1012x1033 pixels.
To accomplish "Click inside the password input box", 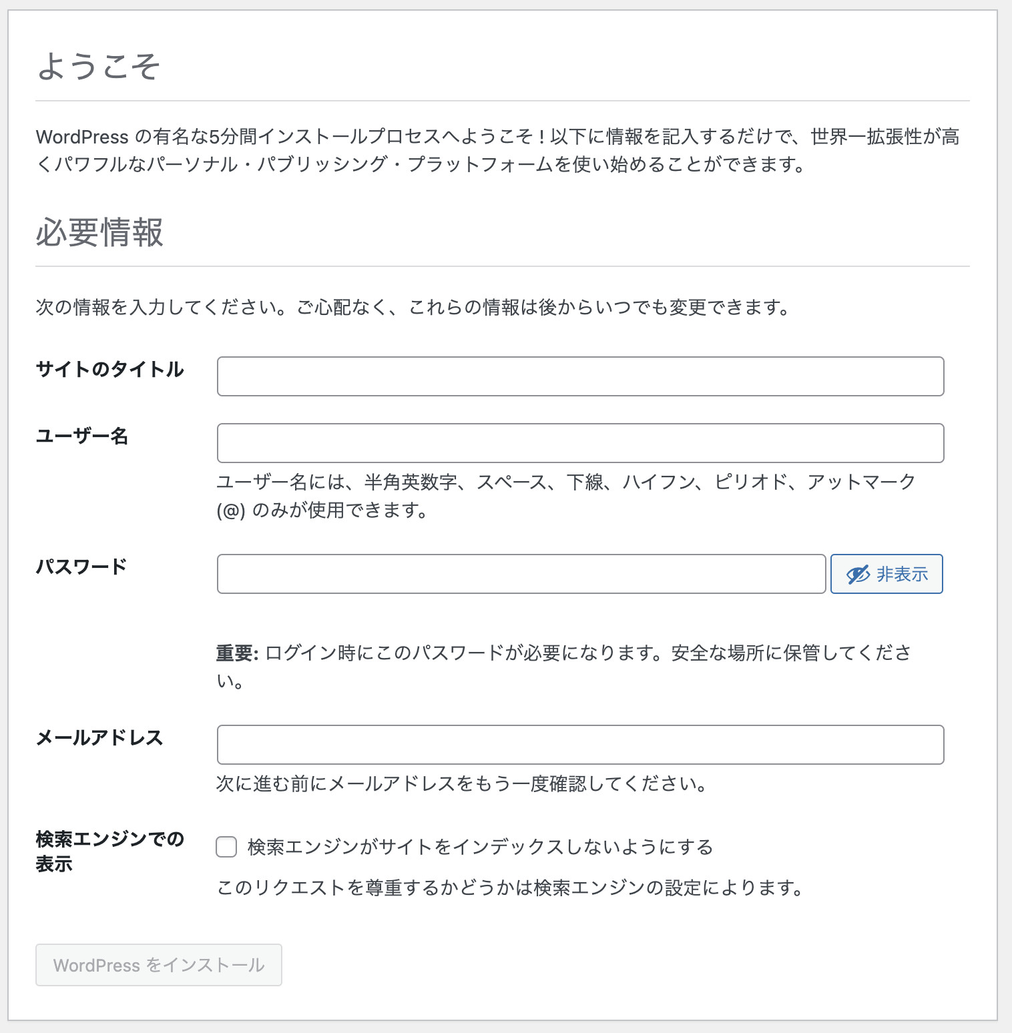I will (521, 573).
